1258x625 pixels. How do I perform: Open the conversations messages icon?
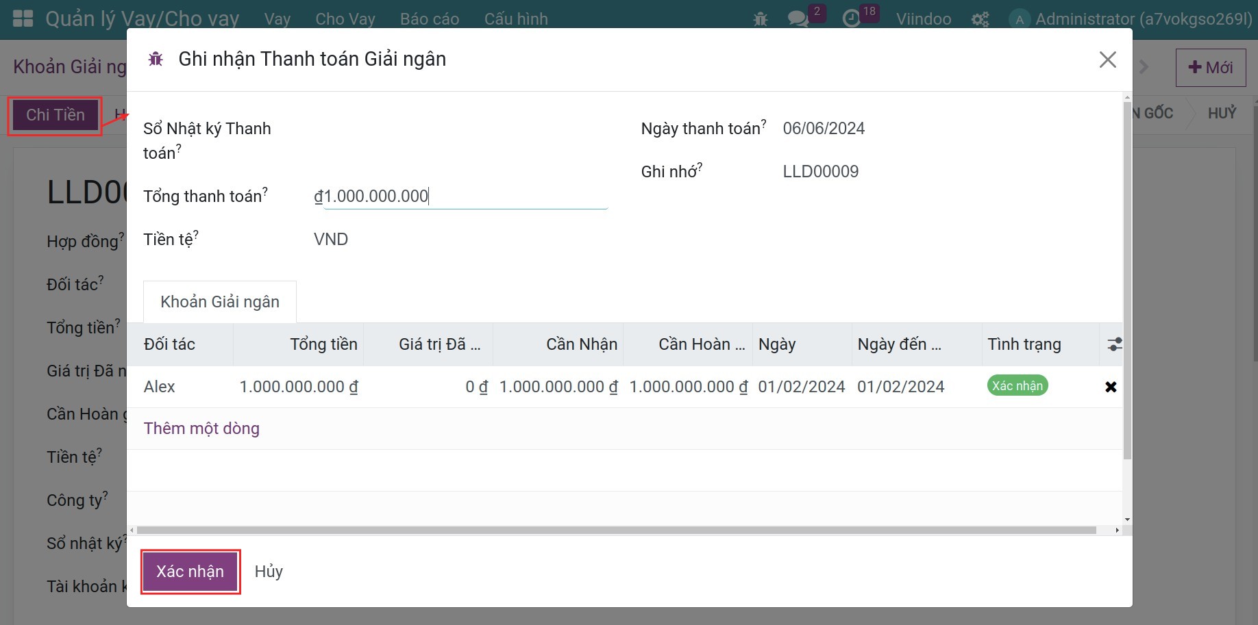click(798, 19)
